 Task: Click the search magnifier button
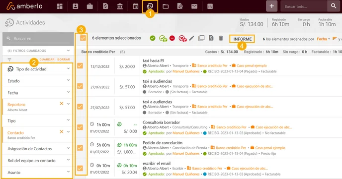pyautogui.click(x=333, y=6)
